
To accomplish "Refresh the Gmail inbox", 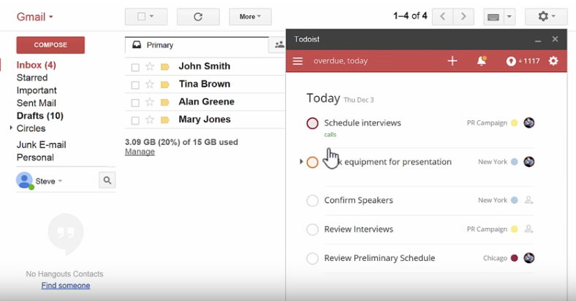I will 198,16.
